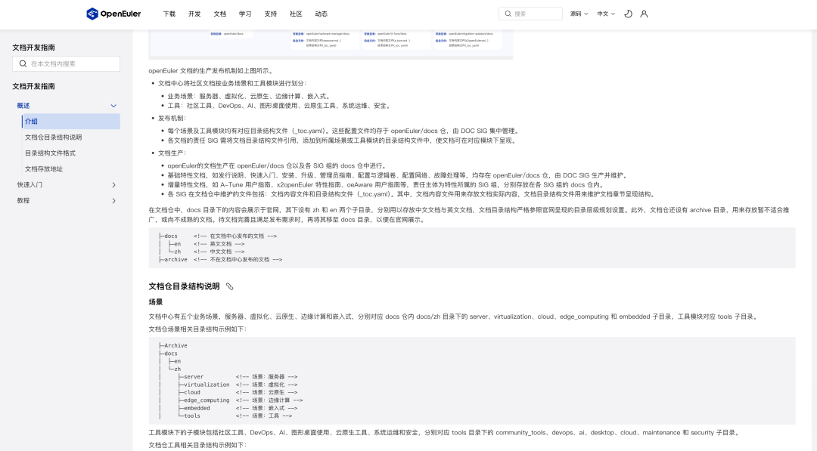This screenshot has width=817, height=451.
Task: Click the '├─edge_computing' code line
Action: click(x=241, y=400)
